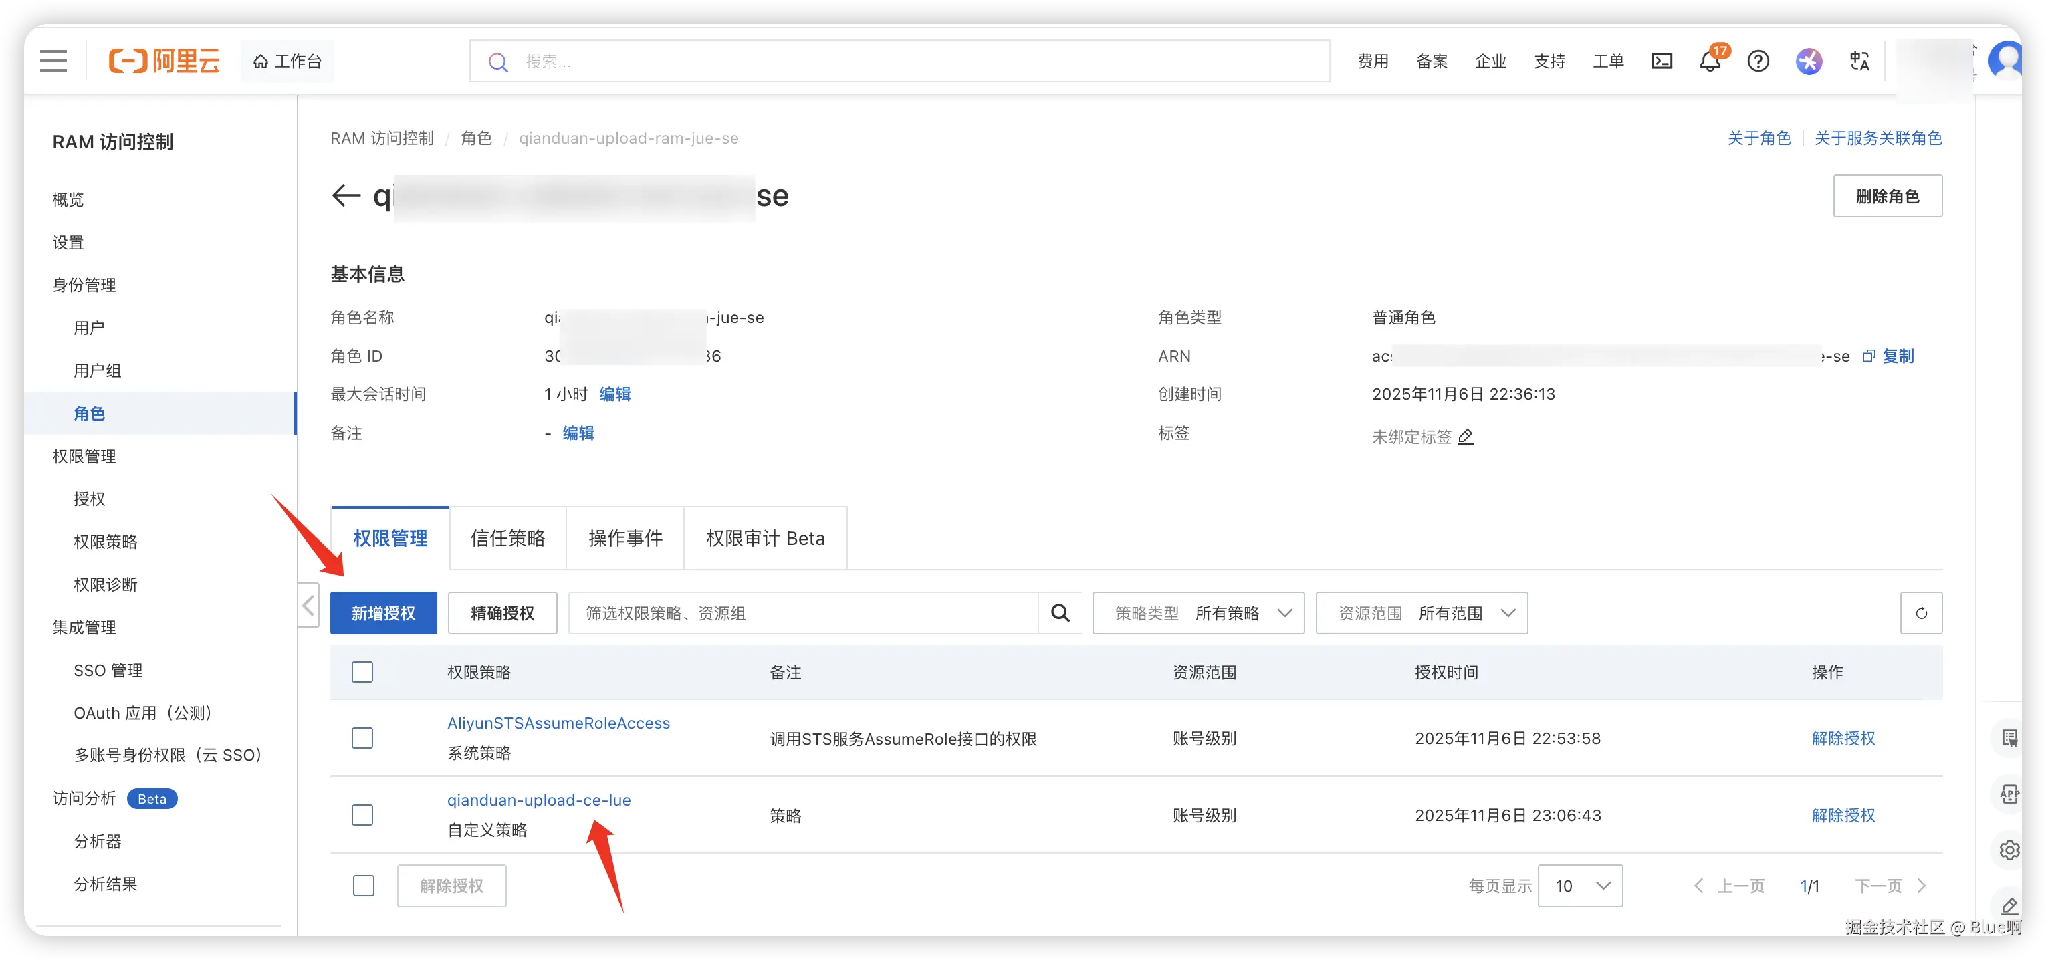Open the 资源范围 dropdown
The height and width of the screenshot is (960, 2046).
[x=1421, y=613]
